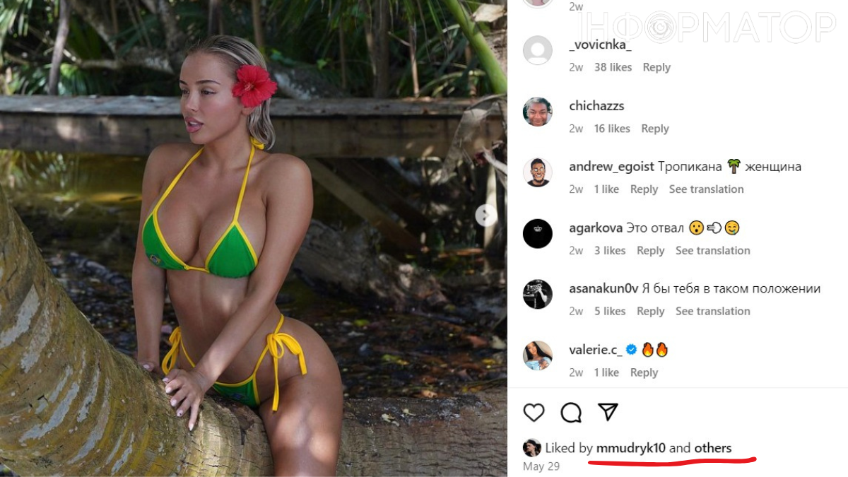Screen dimensions: 848x477
Task: Reply to chichazzs comment
Action: (x=655, y=129)
